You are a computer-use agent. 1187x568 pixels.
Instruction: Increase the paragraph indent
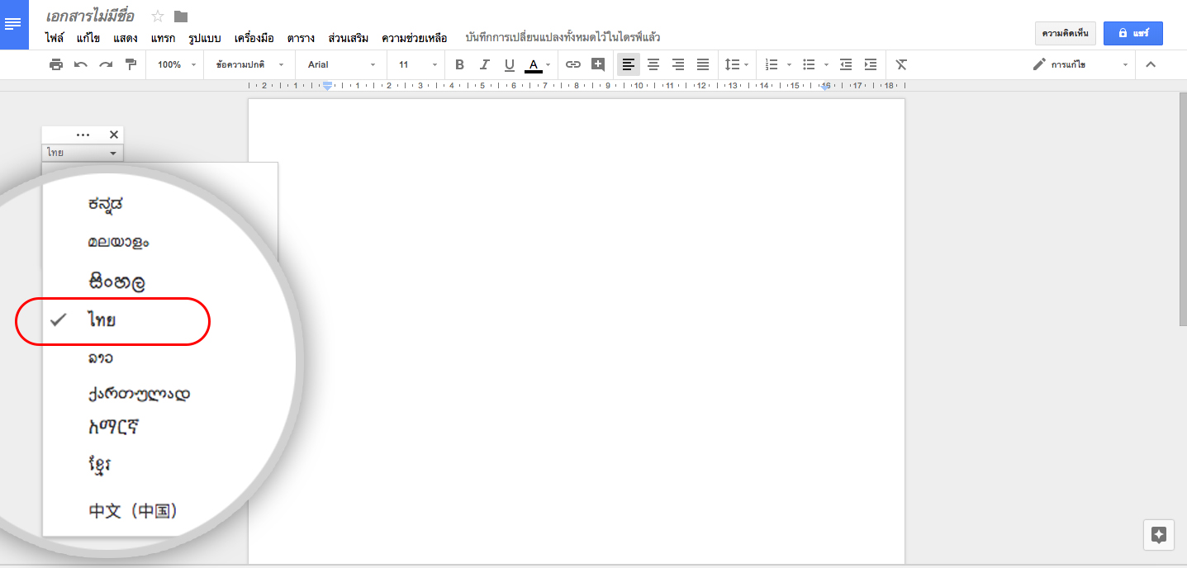pos(871,64)
